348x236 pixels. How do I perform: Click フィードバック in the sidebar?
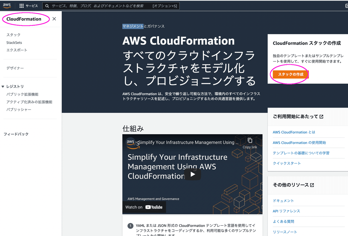(16, 134)
